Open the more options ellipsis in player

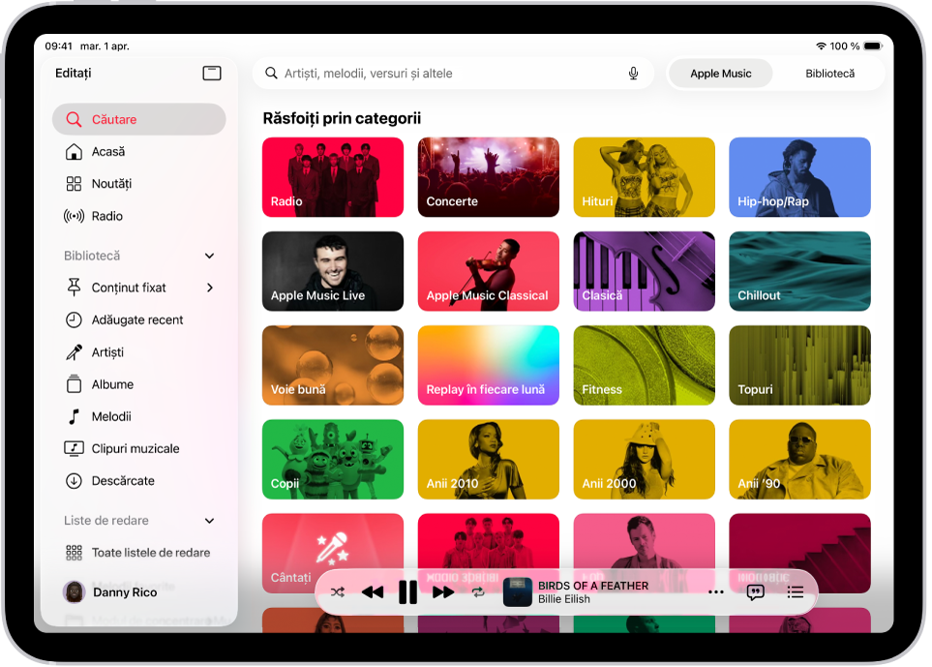[716, 592]
